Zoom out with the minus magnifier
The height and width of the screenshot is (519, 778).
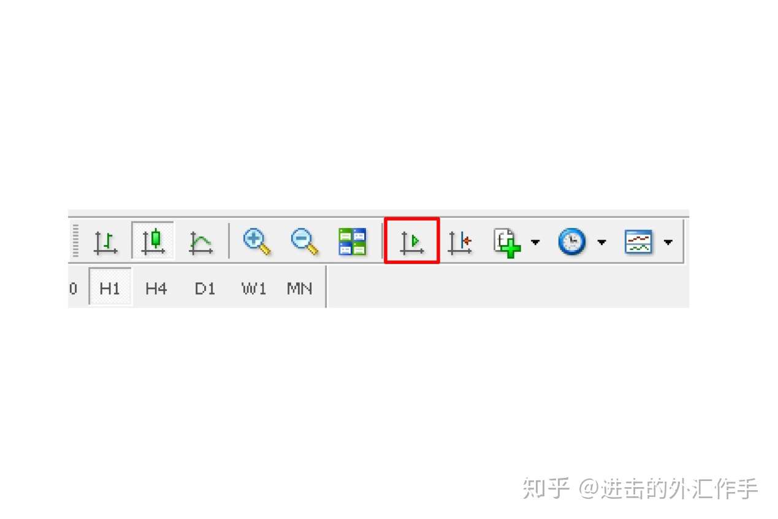point(305,241)
